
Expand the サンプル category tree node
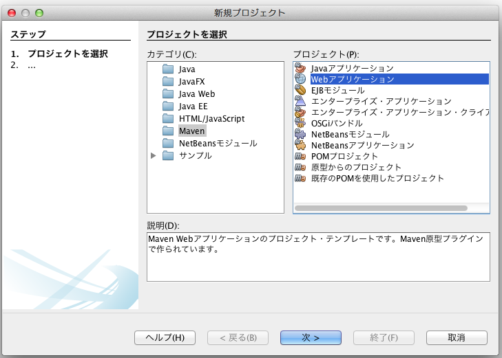tap(154, 156)
